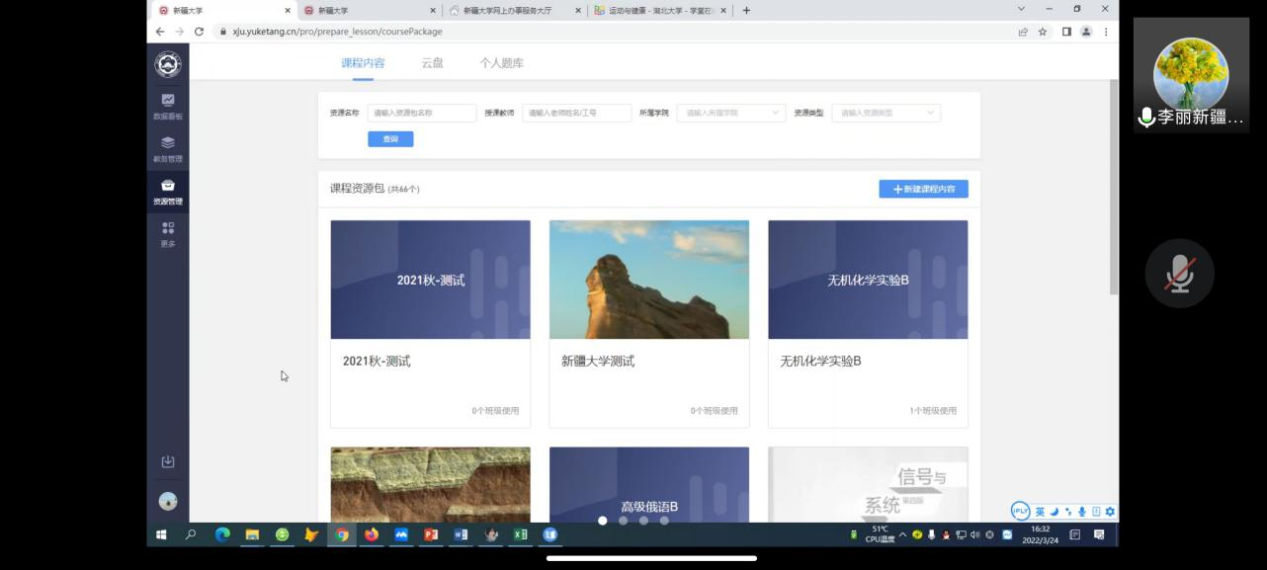Open Chrome tab search chevron
1267x570 pixels.
1021,9
